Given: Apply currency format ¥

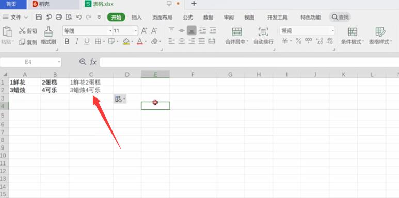Looking at the screenshot, I should [x=285, y=41].
